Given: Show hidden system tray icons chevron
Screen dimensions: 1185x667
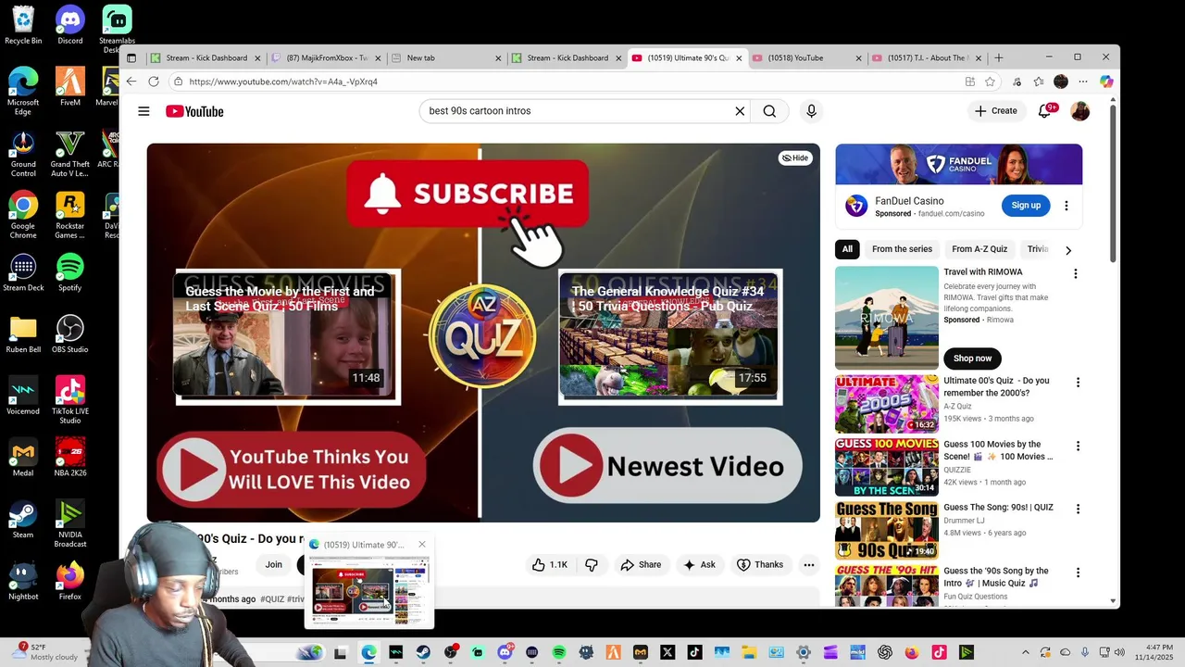Looking at the screenshot, I should pos(1025,652).
